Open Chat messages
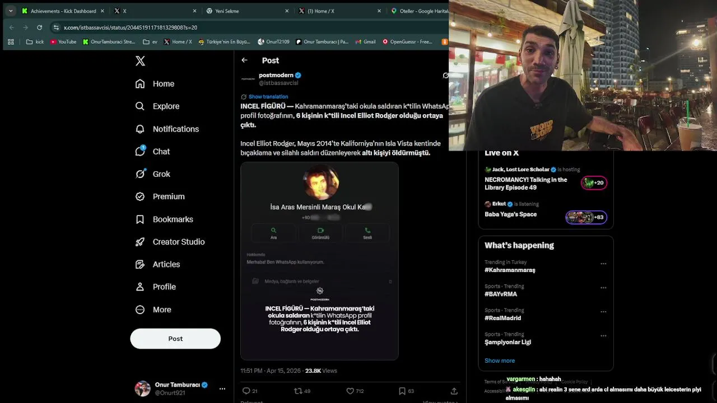Image resolution: width=717 pixels, height=403 pixels. pyautogui.click(x=152, y=151)
